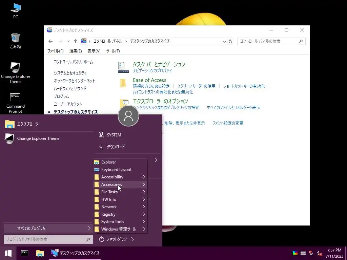Click the keyboard tray icon
Screen dimensions: 347x260
[303, 253]
